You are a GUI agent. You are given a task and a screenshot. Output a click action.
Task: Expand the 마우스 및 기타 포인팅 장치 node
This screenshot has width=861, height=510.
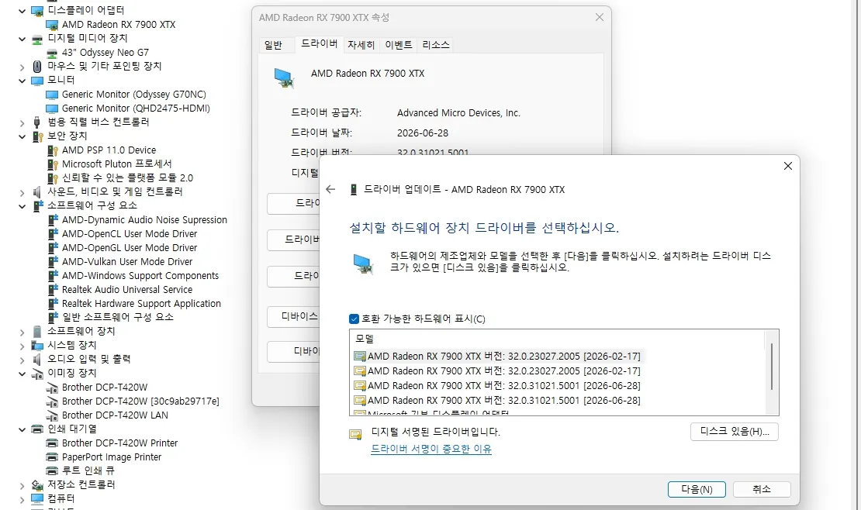pyautogui.click(x=22, y=67)
